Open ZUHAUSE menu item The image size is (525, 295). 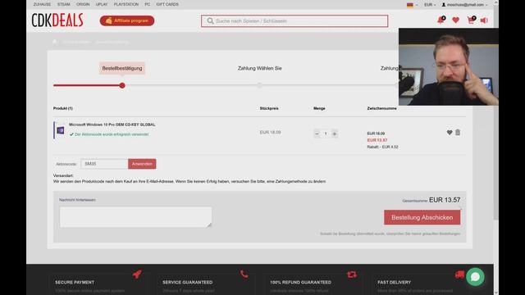click(x=42, y=4)
